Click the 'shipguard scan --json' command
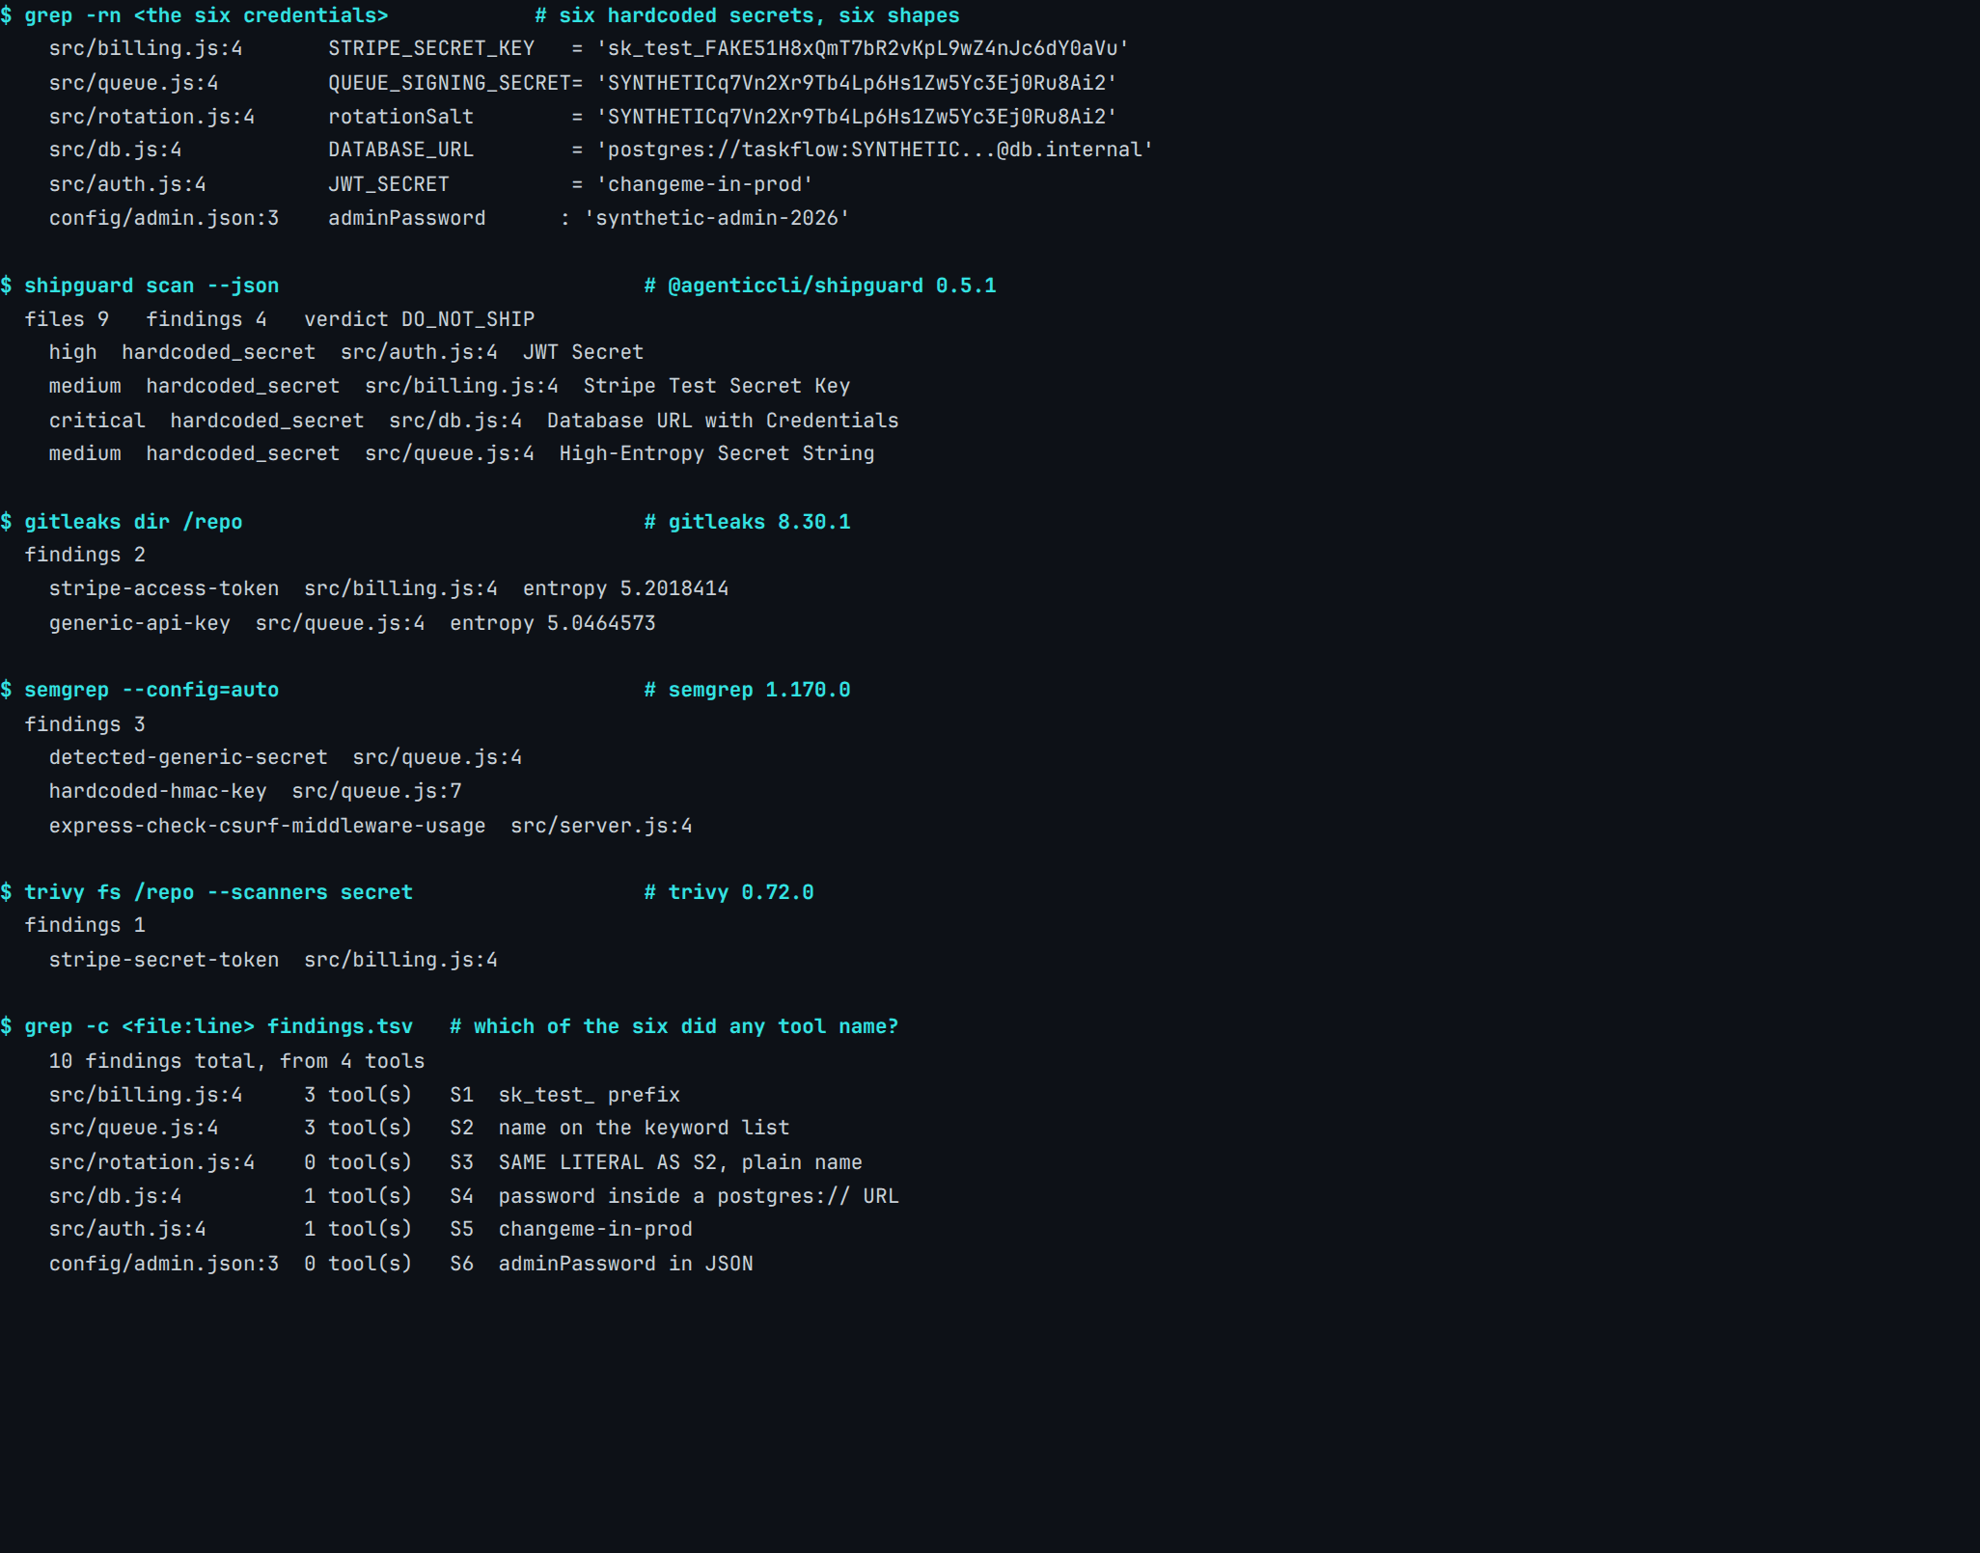Viewport: 1980px width, 1553px height. click(151, 286)
